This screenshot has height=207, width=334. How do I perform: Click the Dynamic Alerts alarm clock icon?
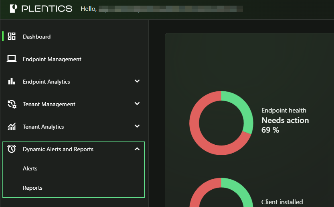12,149
